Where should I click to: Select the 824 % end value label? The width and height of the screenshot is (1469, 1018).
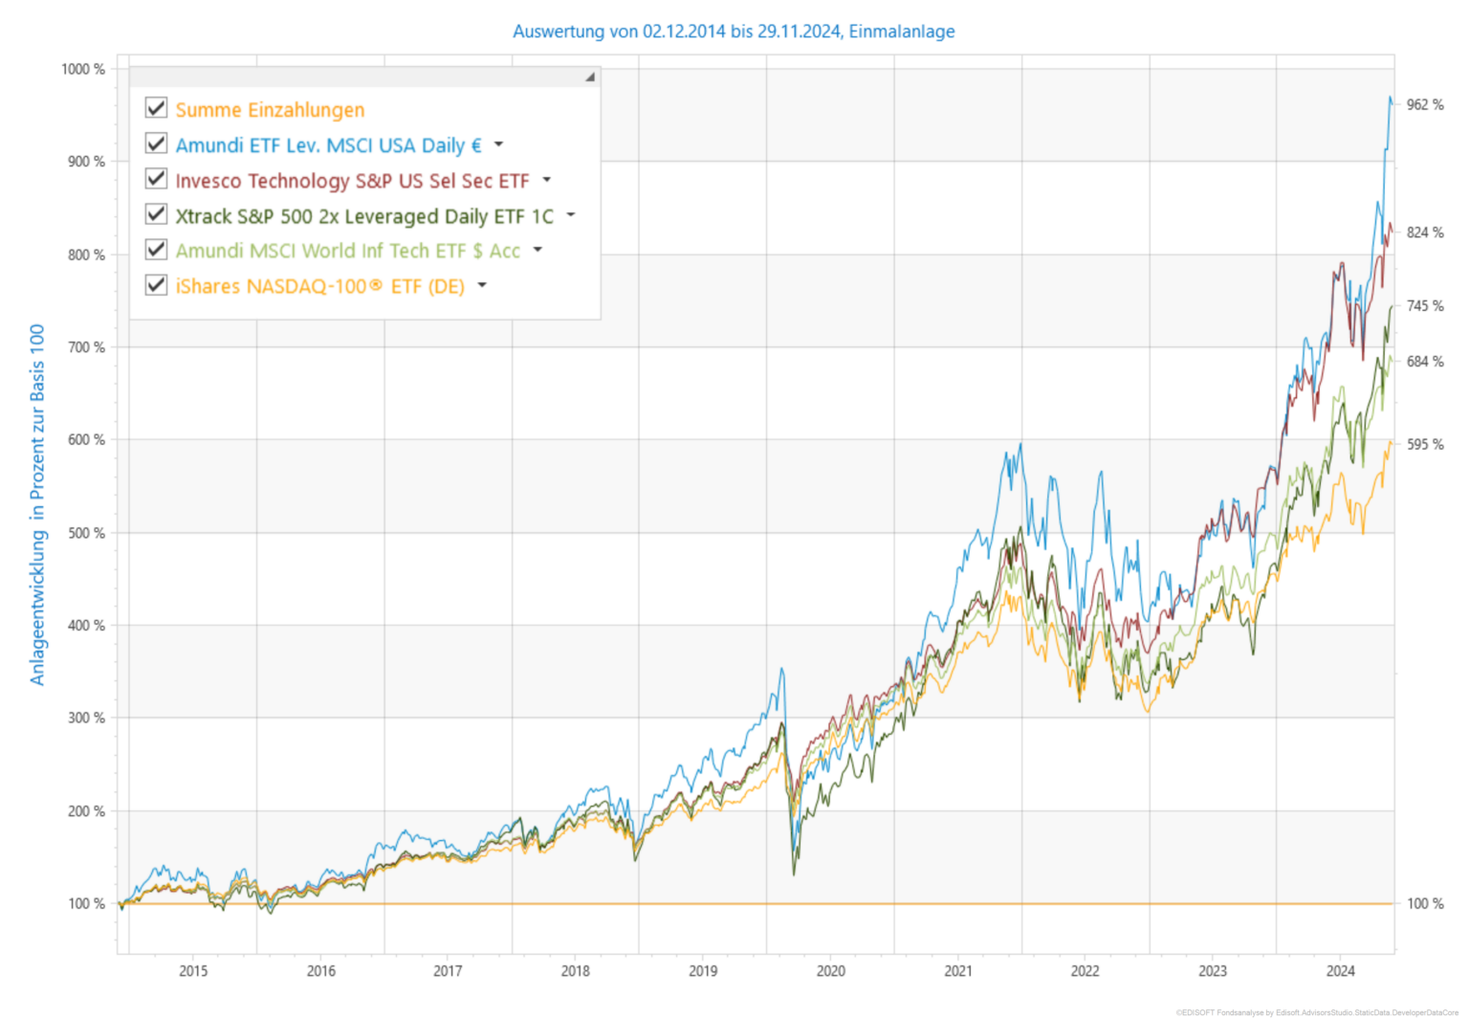(1425, 232)
